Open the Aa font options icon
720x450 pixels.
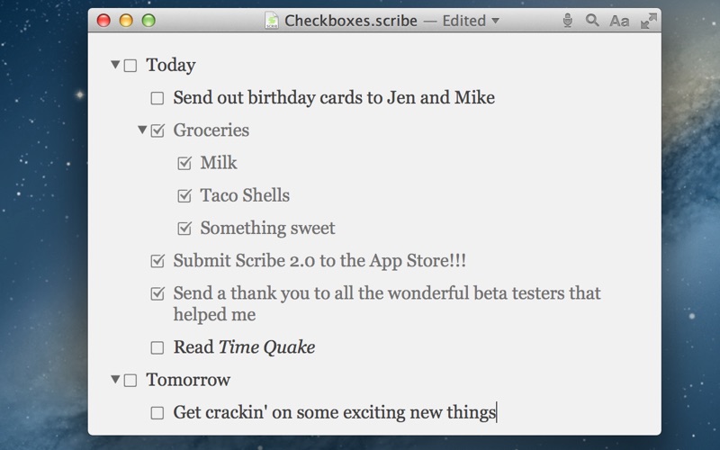click(619, 21)
